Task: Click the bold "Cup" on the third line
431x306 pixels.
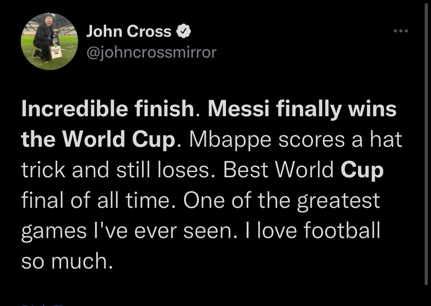Action: [x=362, y=171]
